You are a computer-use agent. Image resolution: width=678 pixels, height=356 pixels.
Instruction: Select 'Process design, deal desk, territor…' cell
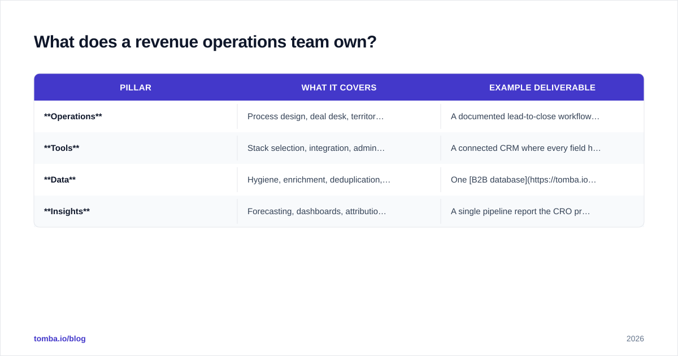point(339,116)
